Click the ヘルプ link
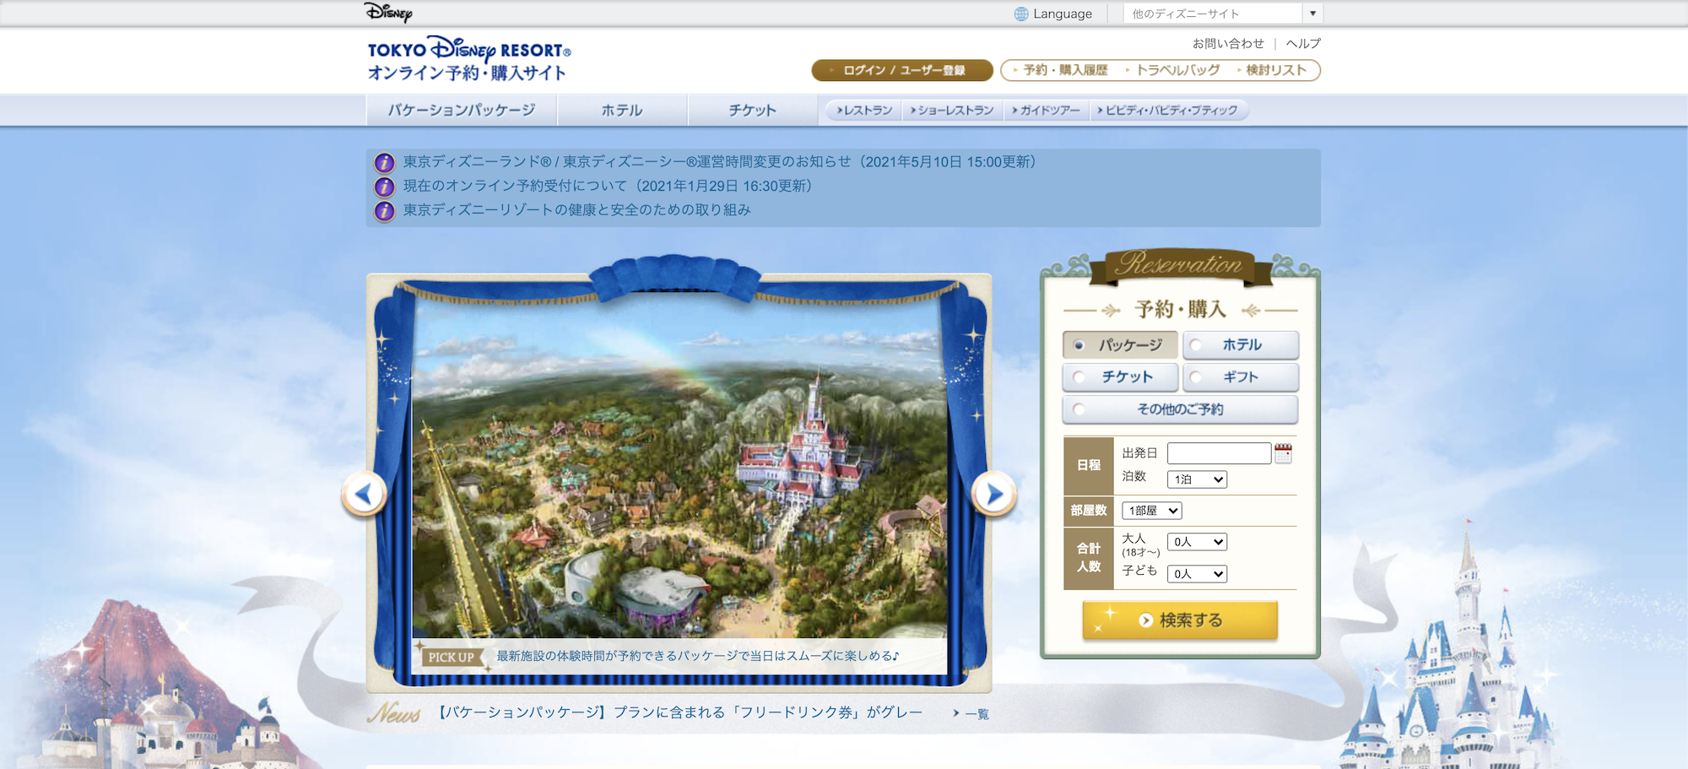 (x=1303, y=43)
